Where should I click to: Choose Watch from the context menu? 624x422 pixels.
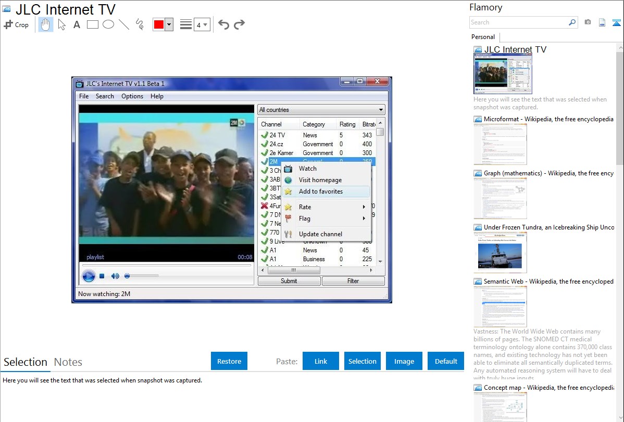(326, 169)
